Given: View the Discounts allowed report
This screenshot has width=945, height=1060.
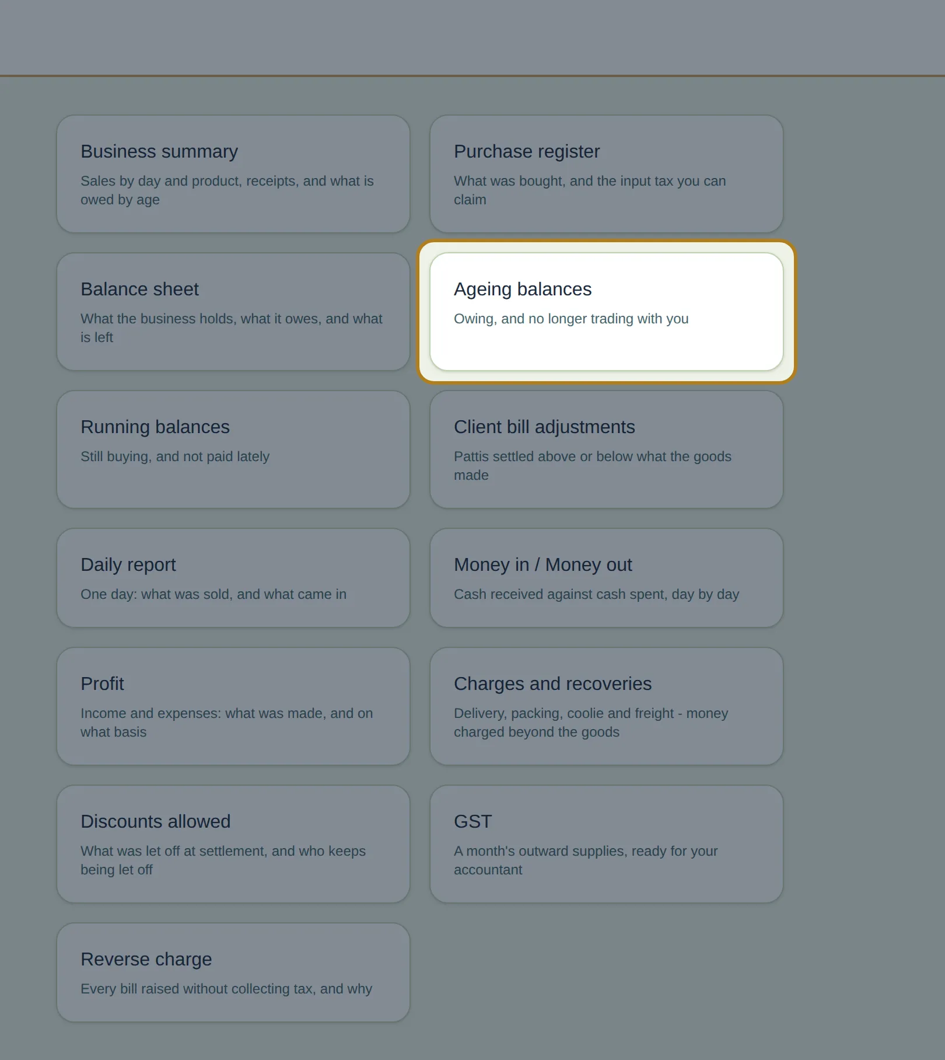Looking at the screenshot, I should (233, 844).
